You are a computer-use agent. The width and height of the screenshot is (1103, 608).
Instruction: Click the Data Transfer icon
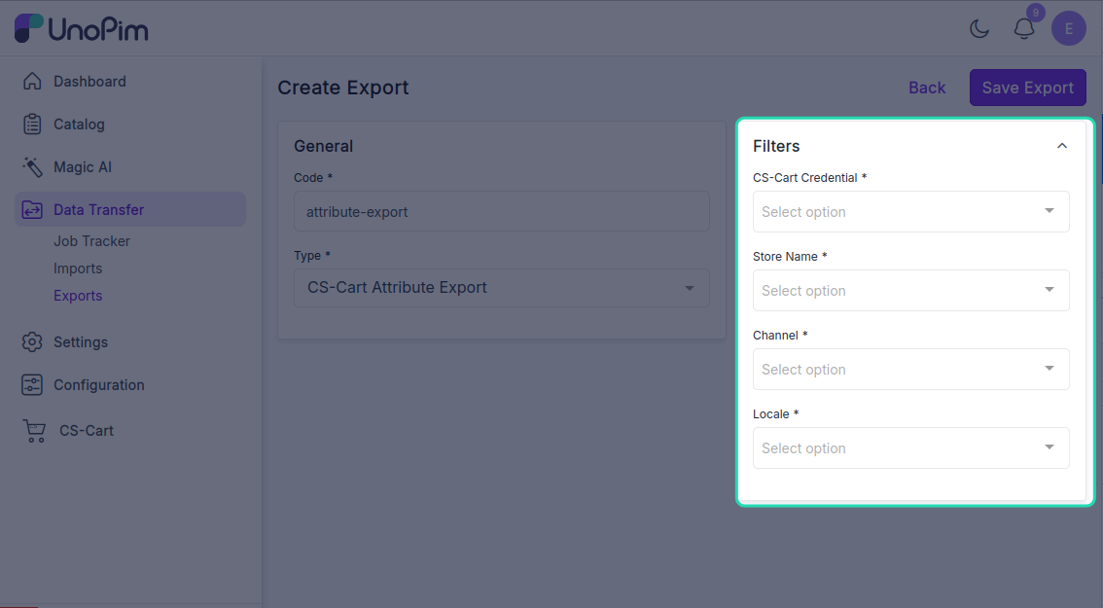tap(32, 210)
